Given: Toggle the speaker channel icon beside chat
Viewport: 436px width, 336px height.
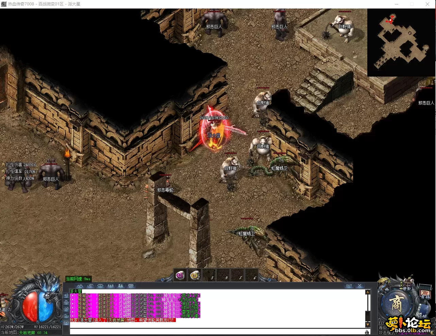Looking at the screenshot, I should 66,295.
